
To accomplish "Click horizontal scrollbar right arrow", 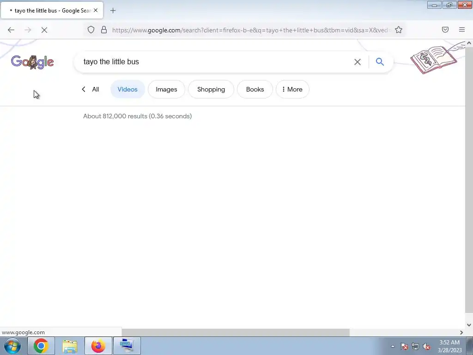I will (461, 332).
